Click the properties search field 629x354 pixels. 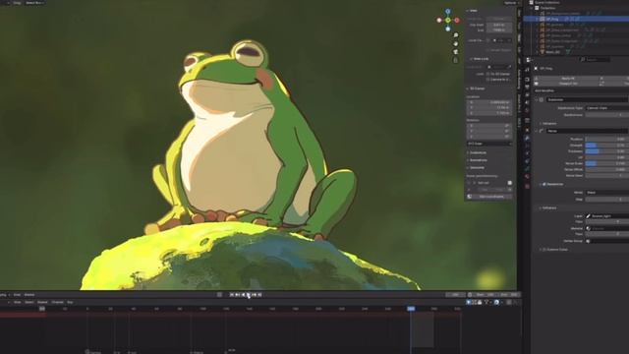coord(595,60)
